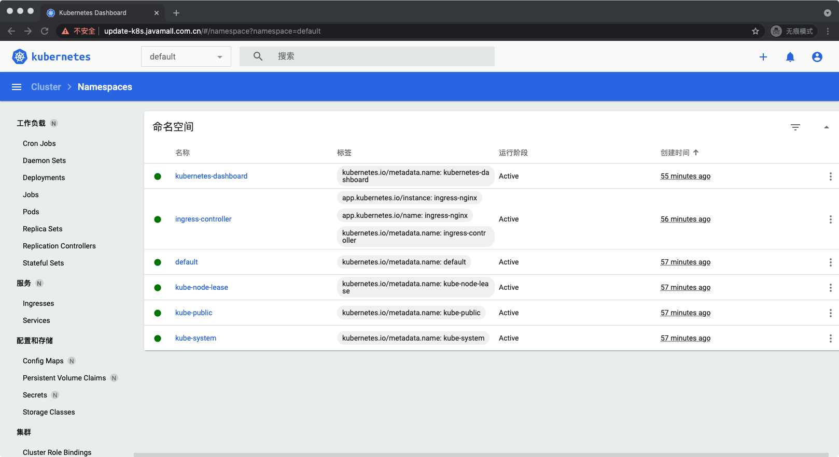The height and width of the screenshot is (457, 839).
Task: Click label chip app.kubernetes.io/instance: ingress-nginx
Action: [x=410, y=198]
